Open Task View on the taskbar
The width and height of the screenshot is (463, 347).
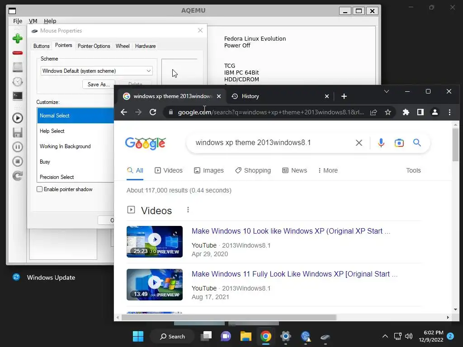[206, 336]
